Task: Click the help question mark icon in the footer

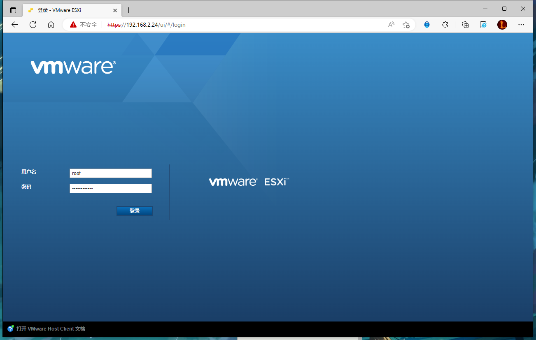Action: [11, 329]
